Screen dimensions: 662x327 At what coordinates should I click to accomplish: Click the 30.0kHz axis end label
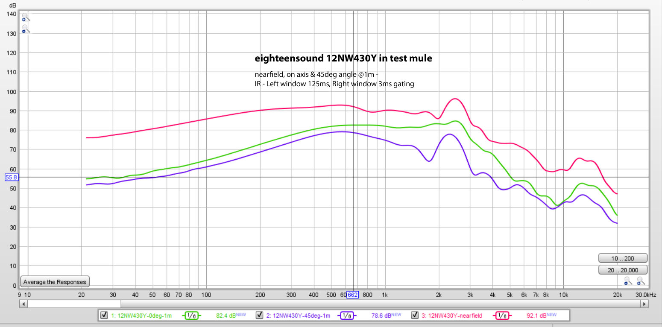pos(647,295)
